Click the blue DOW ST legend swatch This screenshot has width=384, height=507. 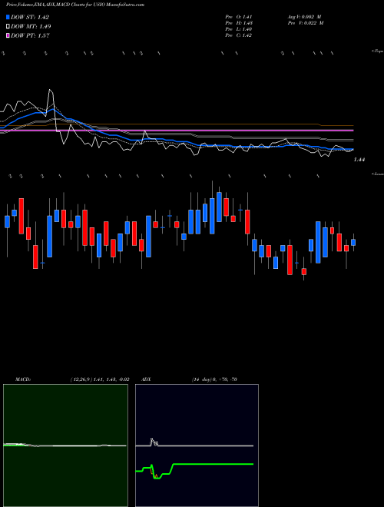pyautogui.click(x=8, y=17)
